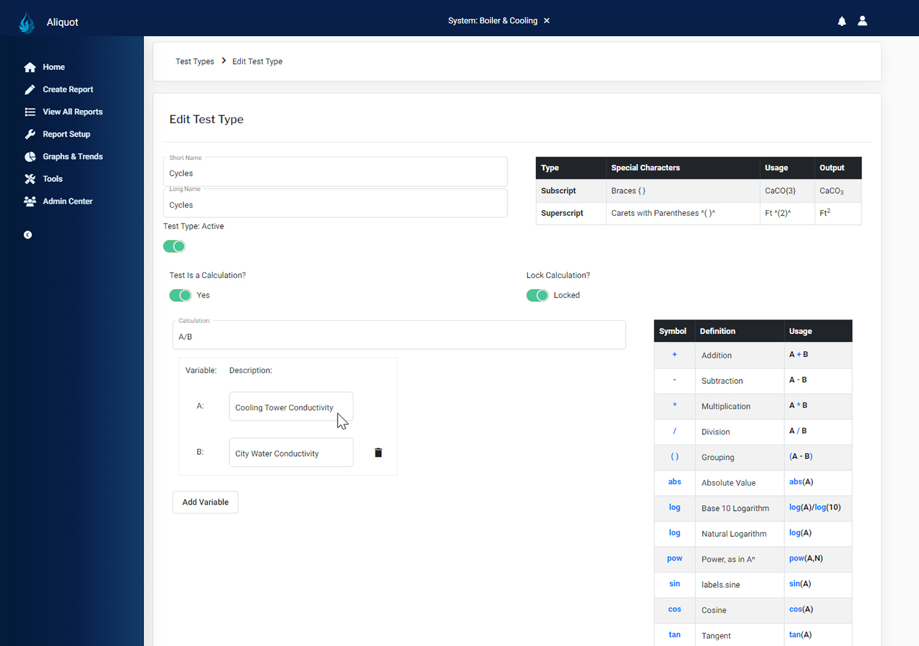Open the Admin Center
The width and height of the screenshot is (919, 646).
click(x=66, y=201)
